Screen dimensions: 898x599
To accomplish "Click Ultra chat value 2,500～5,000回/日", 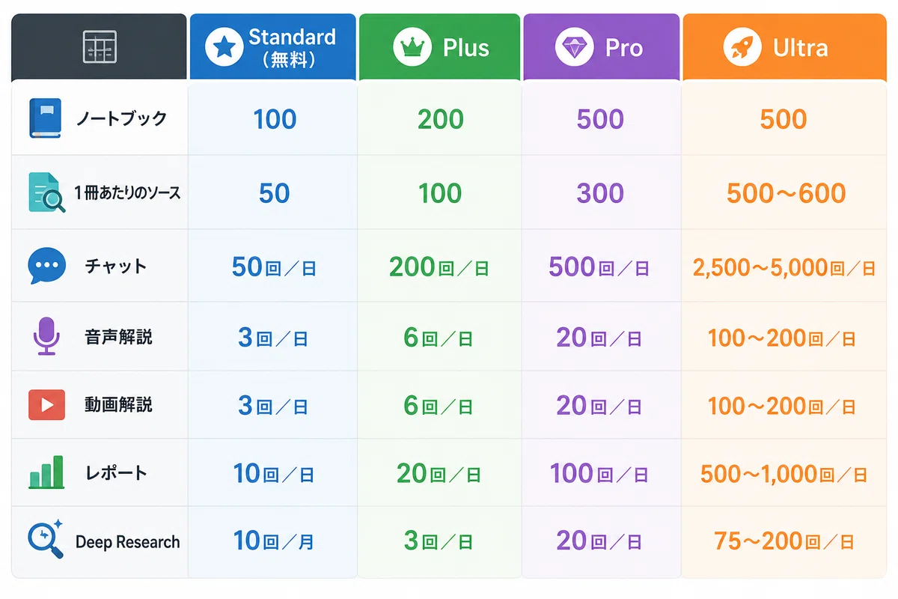I will (784, 267).
